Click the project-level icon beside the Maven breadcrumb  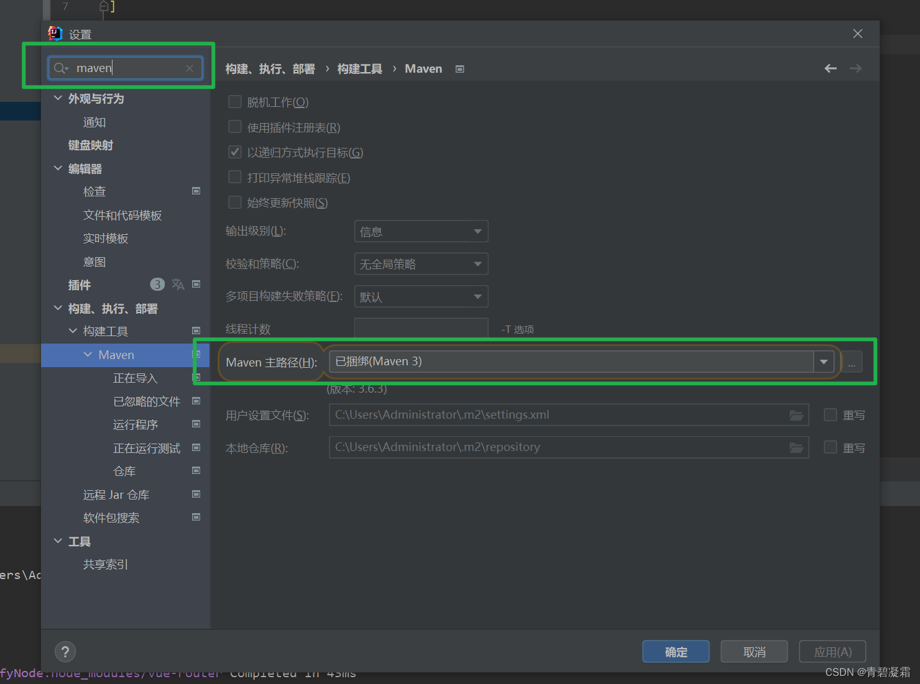(x=460, y=69)
